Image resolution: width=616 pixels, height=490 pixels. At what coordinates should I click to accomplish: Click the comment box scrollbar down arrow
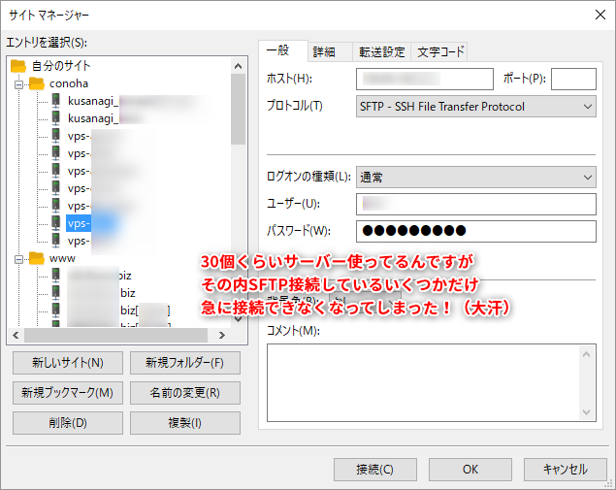[587, 412]
